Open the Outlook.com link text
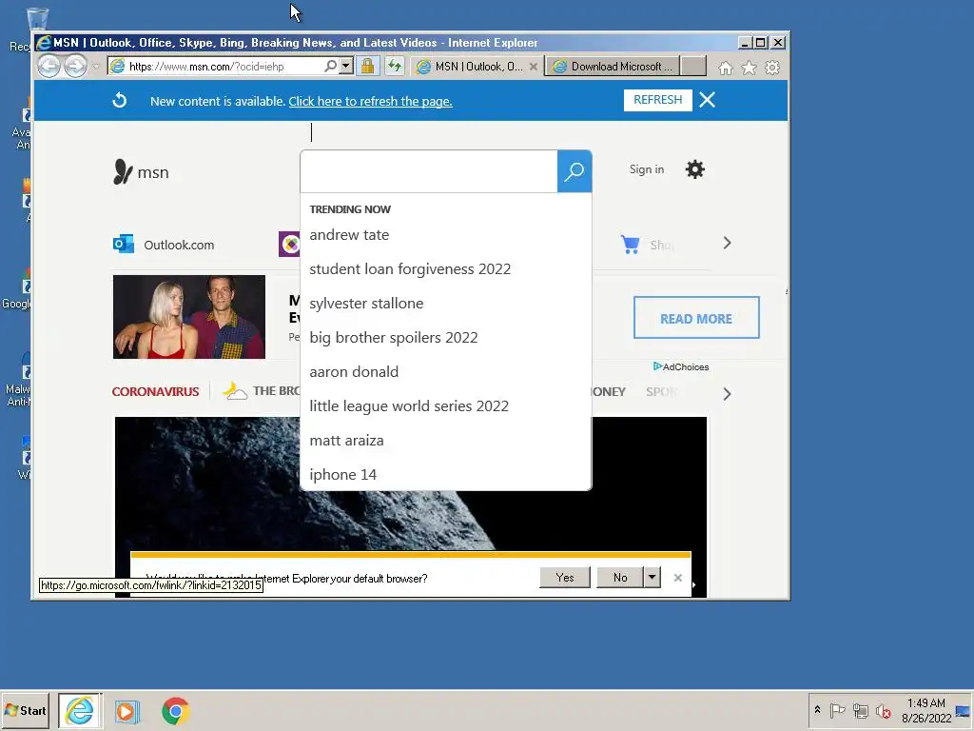This screenshot has width=974, height=731. [179, 245]
